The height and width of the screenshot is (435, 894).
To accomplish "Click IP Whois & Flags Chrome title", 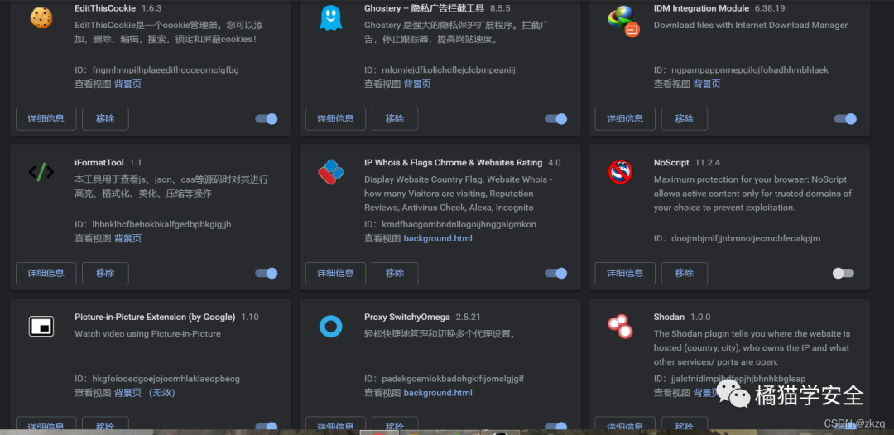I will coord(454,163).
